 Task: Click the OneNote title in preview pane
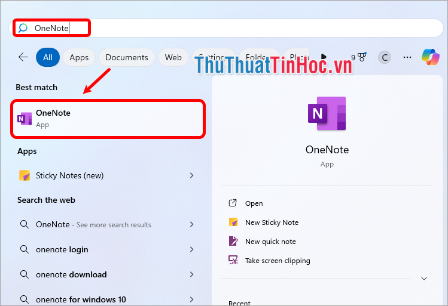327,150
